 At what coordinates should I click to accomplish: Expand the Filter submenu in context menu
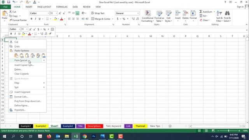pyautogui.click(x=44, y=83)
